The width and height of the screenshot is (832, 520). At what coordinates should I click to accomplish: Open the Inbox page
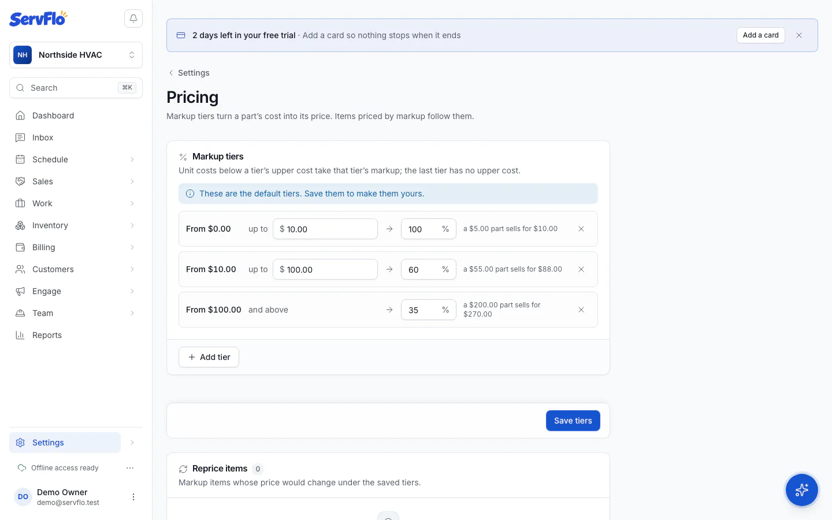point(76,138)
